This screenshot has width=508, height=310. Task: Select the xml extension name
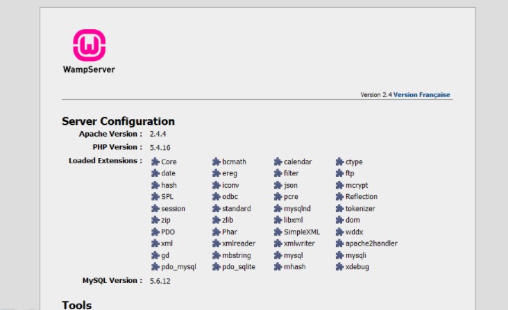[167, 243]
